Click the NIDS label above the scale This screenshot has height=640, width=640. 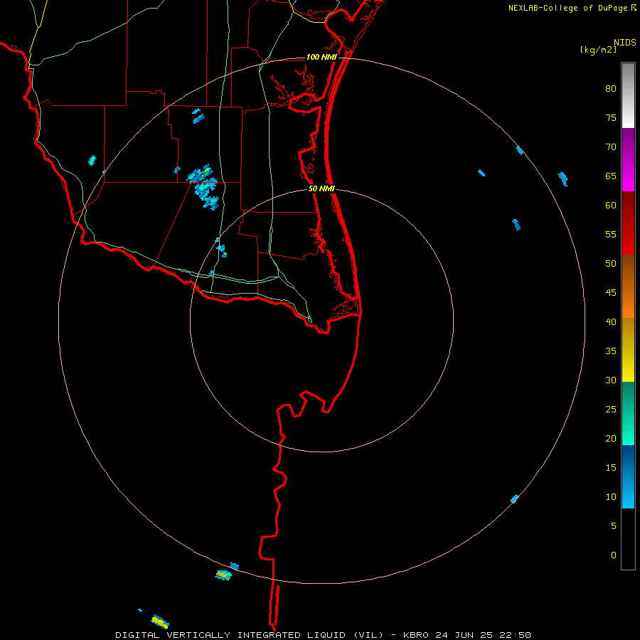click(x=625, y=43)
